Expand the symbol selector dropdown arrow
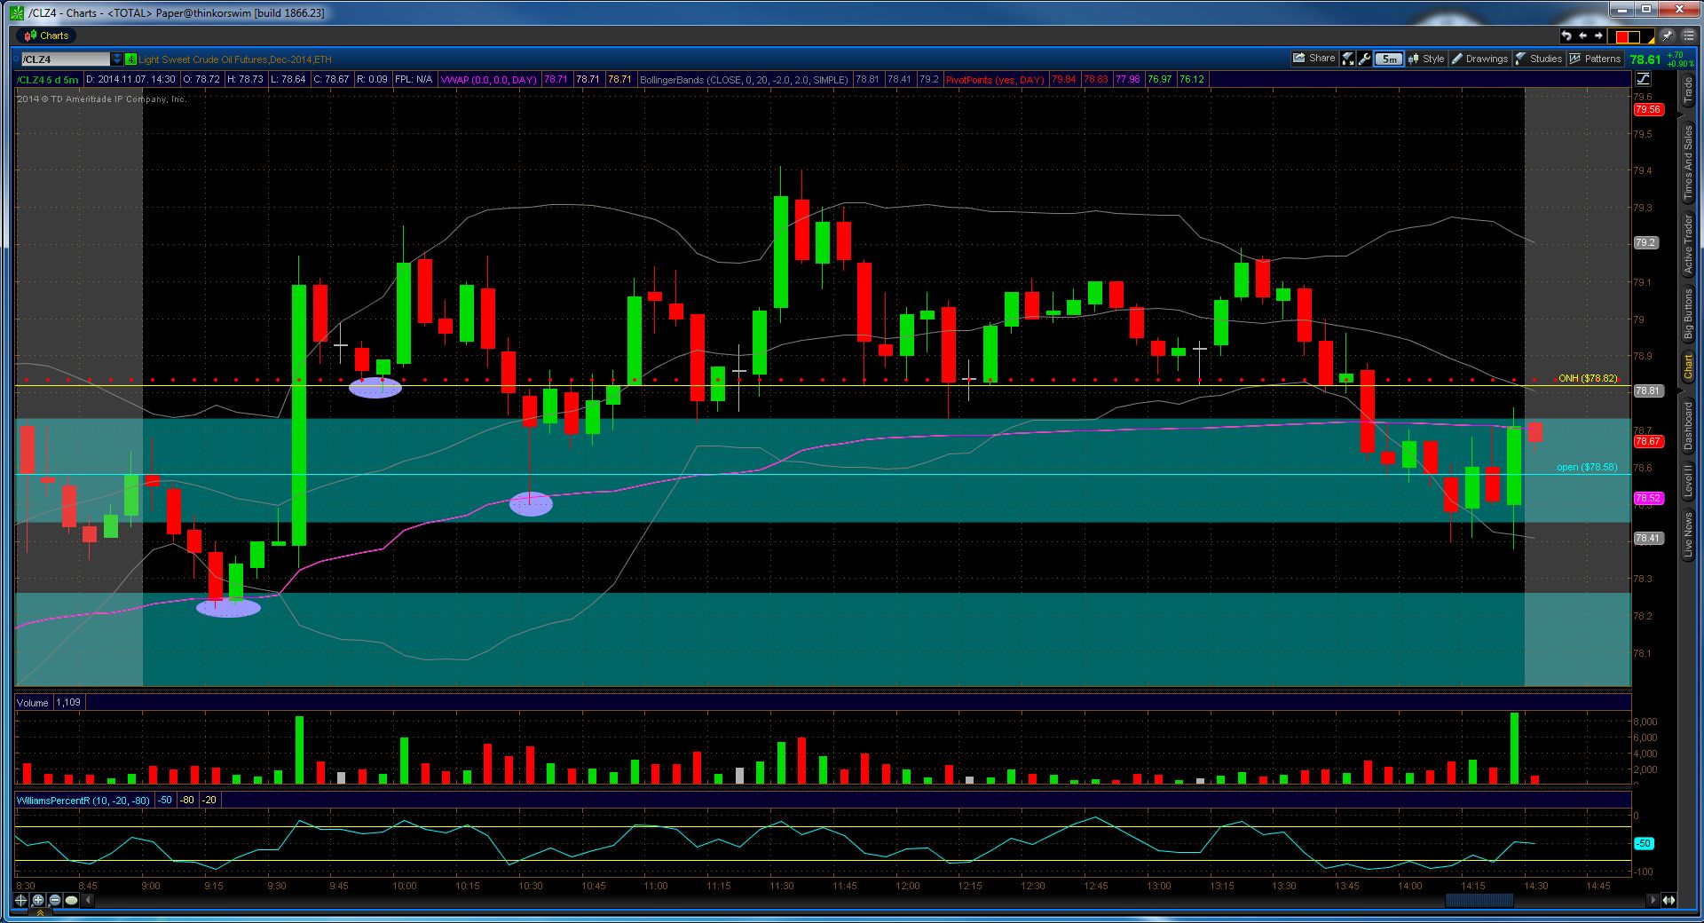The width and height of the screenshot is (1704, 923). [116, 59]
